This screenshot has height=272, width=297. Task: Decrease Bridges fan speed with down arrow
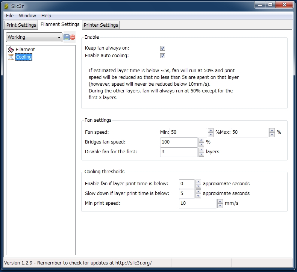201,144
